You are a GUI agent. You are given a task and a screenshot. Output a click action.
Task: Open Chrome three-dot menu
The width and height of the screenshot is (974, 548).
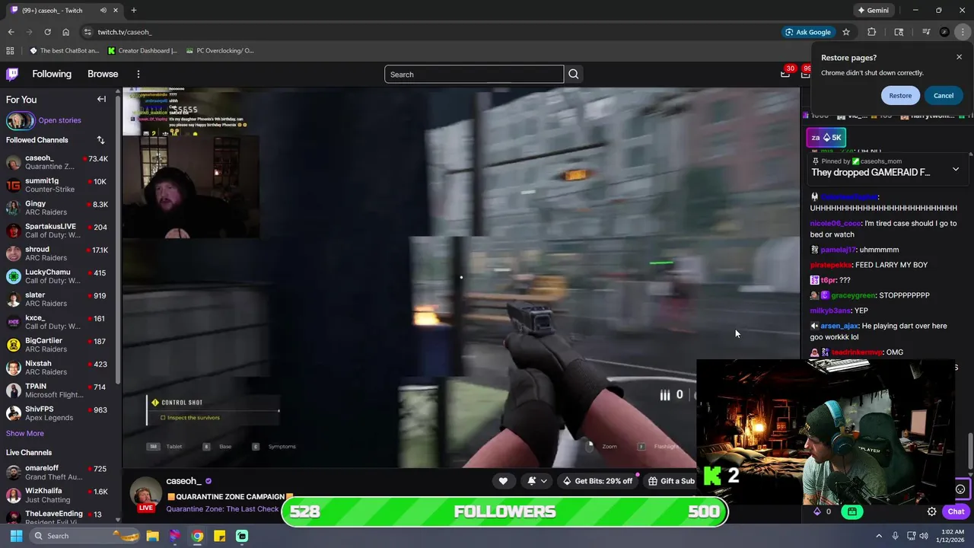pos(963,32)
